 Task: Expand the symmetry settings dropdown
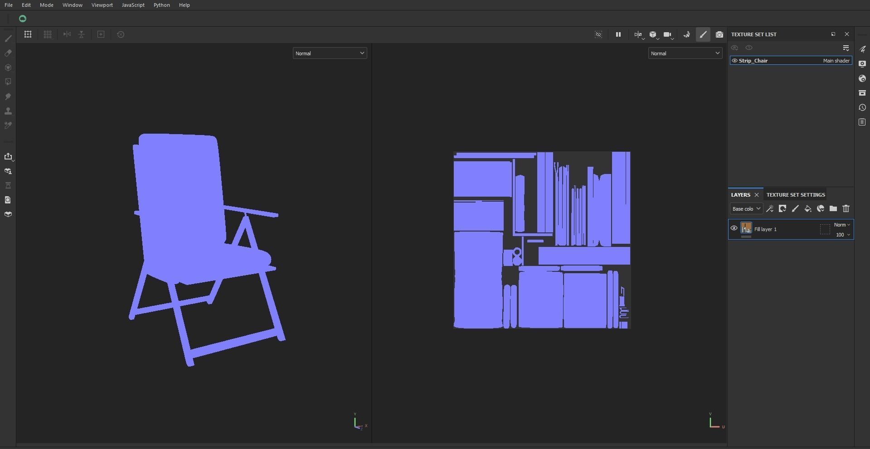pos(639,34)
